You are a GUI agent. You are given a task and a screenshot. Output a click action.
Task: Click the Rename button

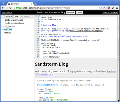click(71, 13)
